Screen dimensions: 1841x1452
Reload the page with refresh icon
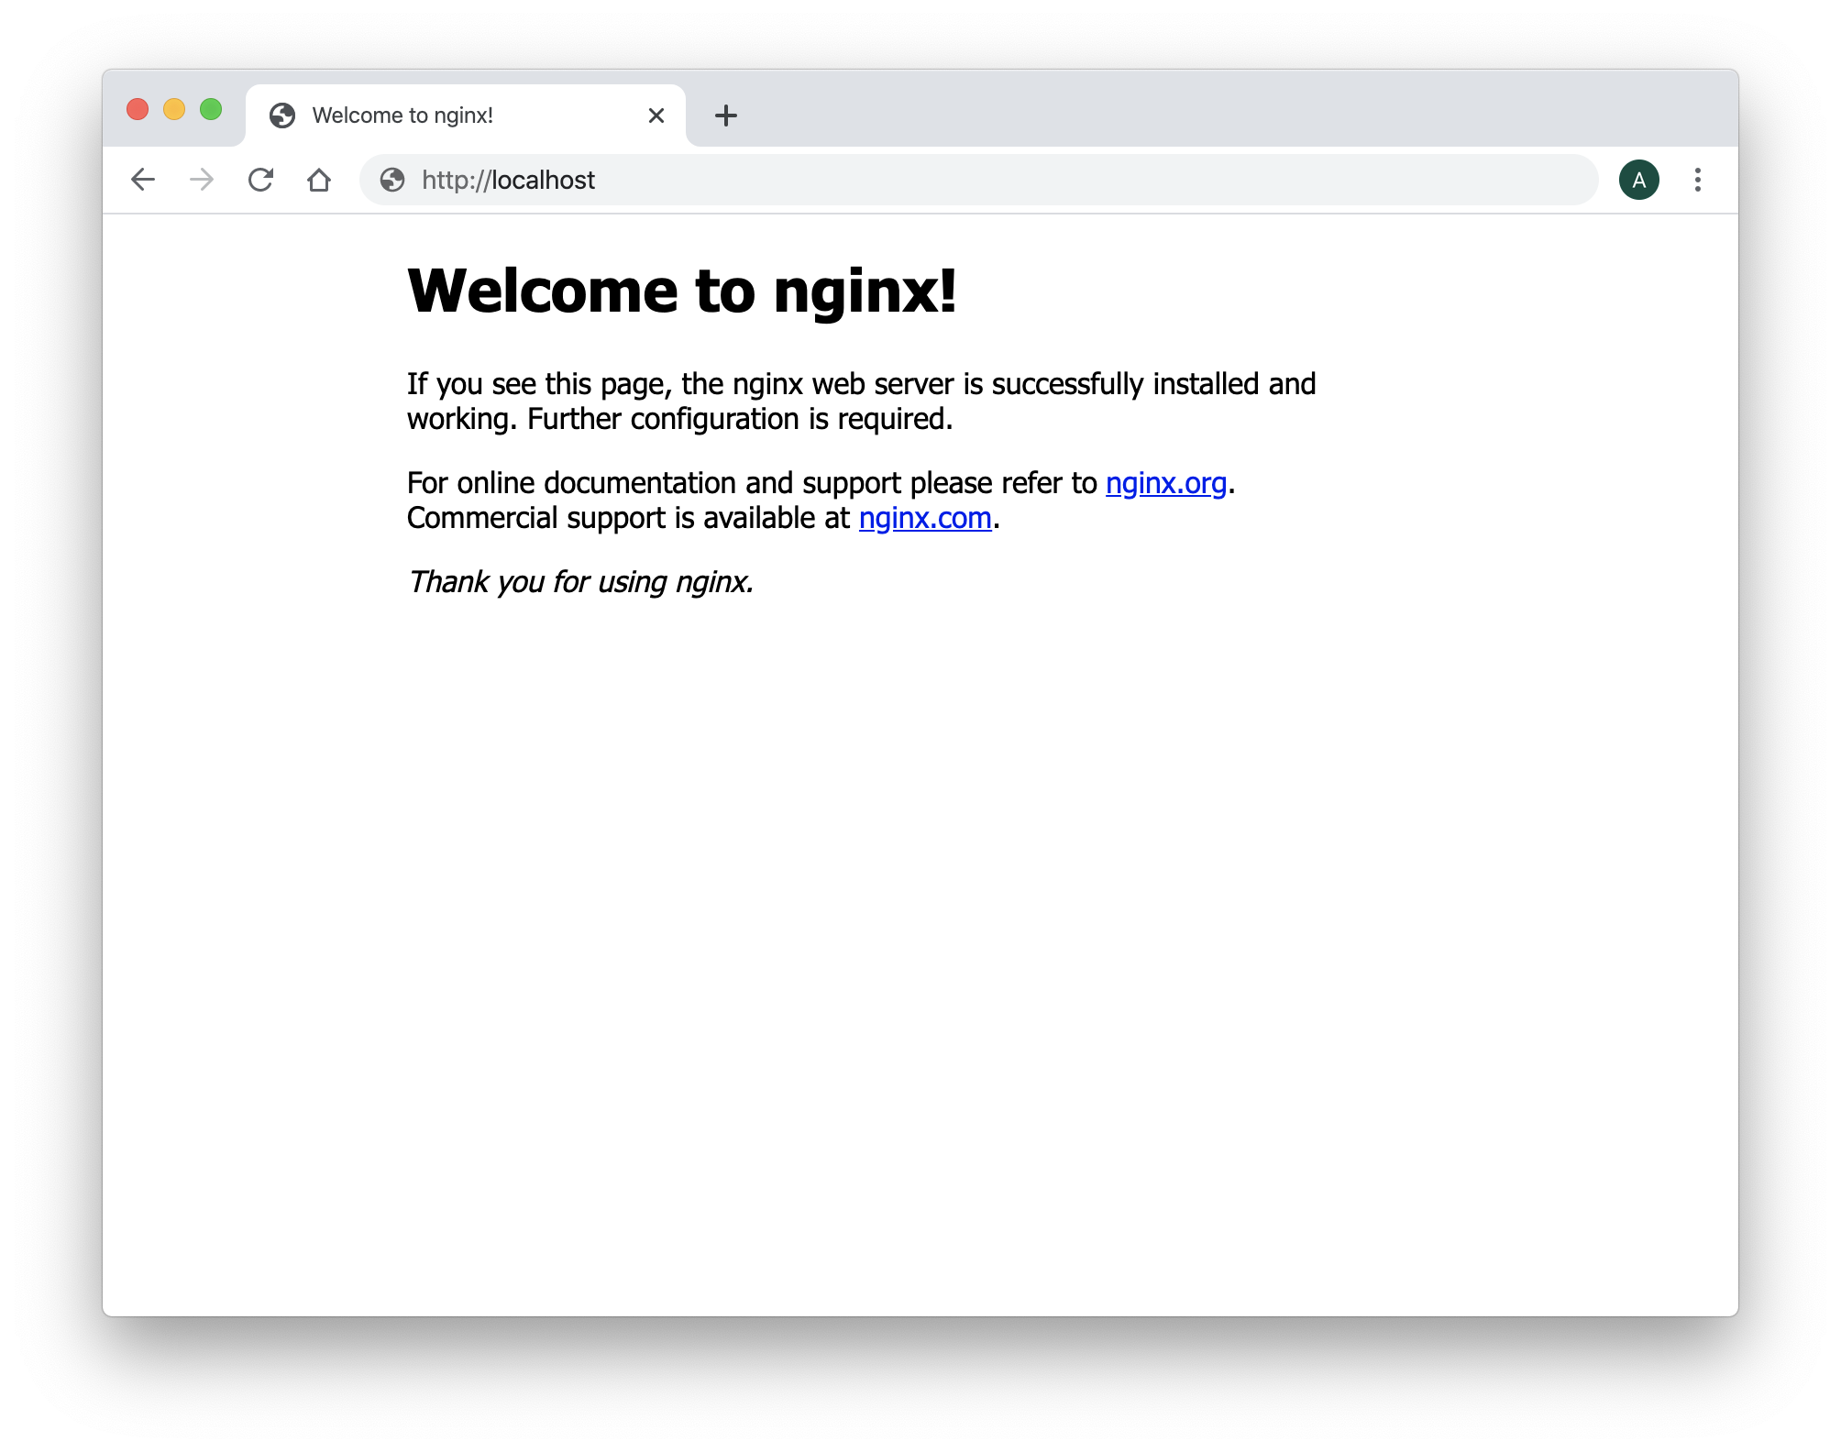click(x=261, y=180)
